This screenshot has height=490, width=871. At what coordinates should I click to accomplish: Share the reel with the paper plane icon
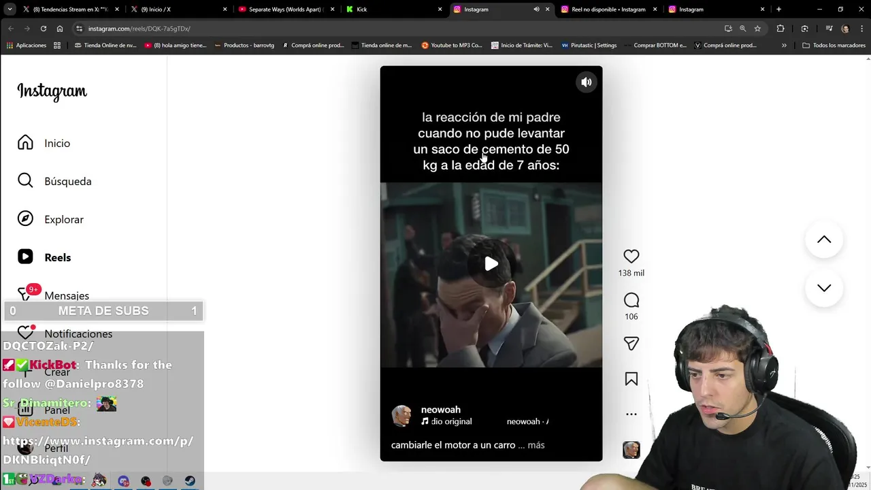coord(631,344)
